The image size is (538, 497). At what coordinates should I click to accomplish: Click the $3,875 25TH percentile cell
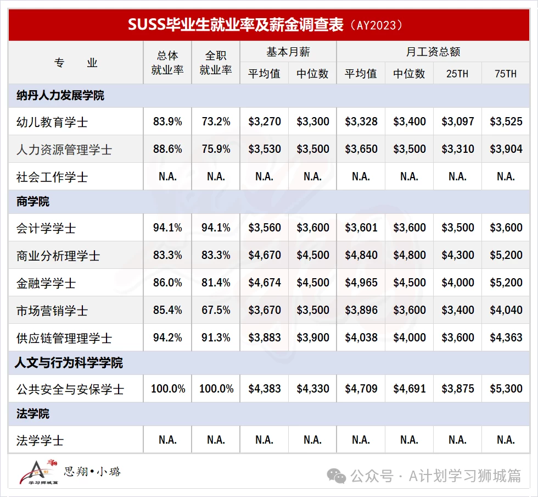coord(457,389)
